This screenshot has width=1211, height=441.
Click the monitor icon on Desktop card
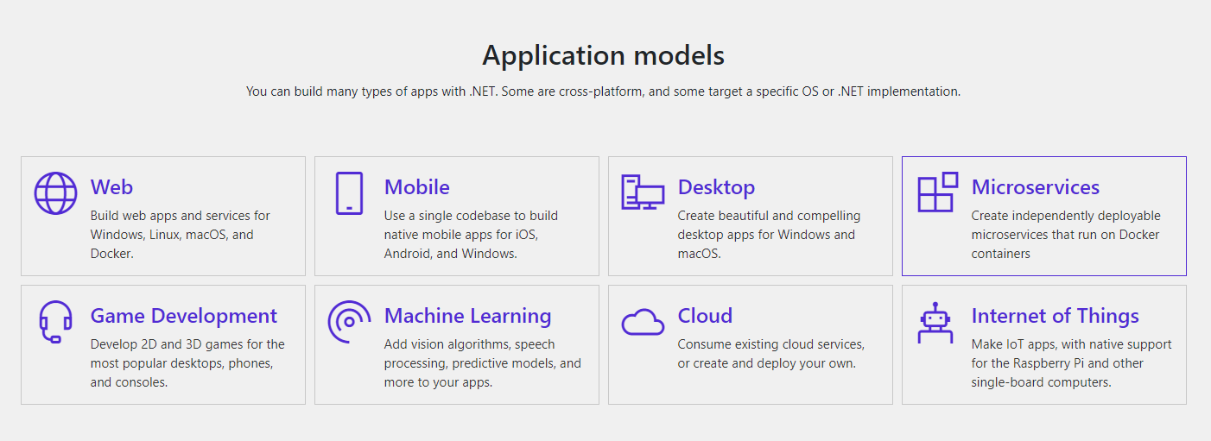tap(643, 192)
